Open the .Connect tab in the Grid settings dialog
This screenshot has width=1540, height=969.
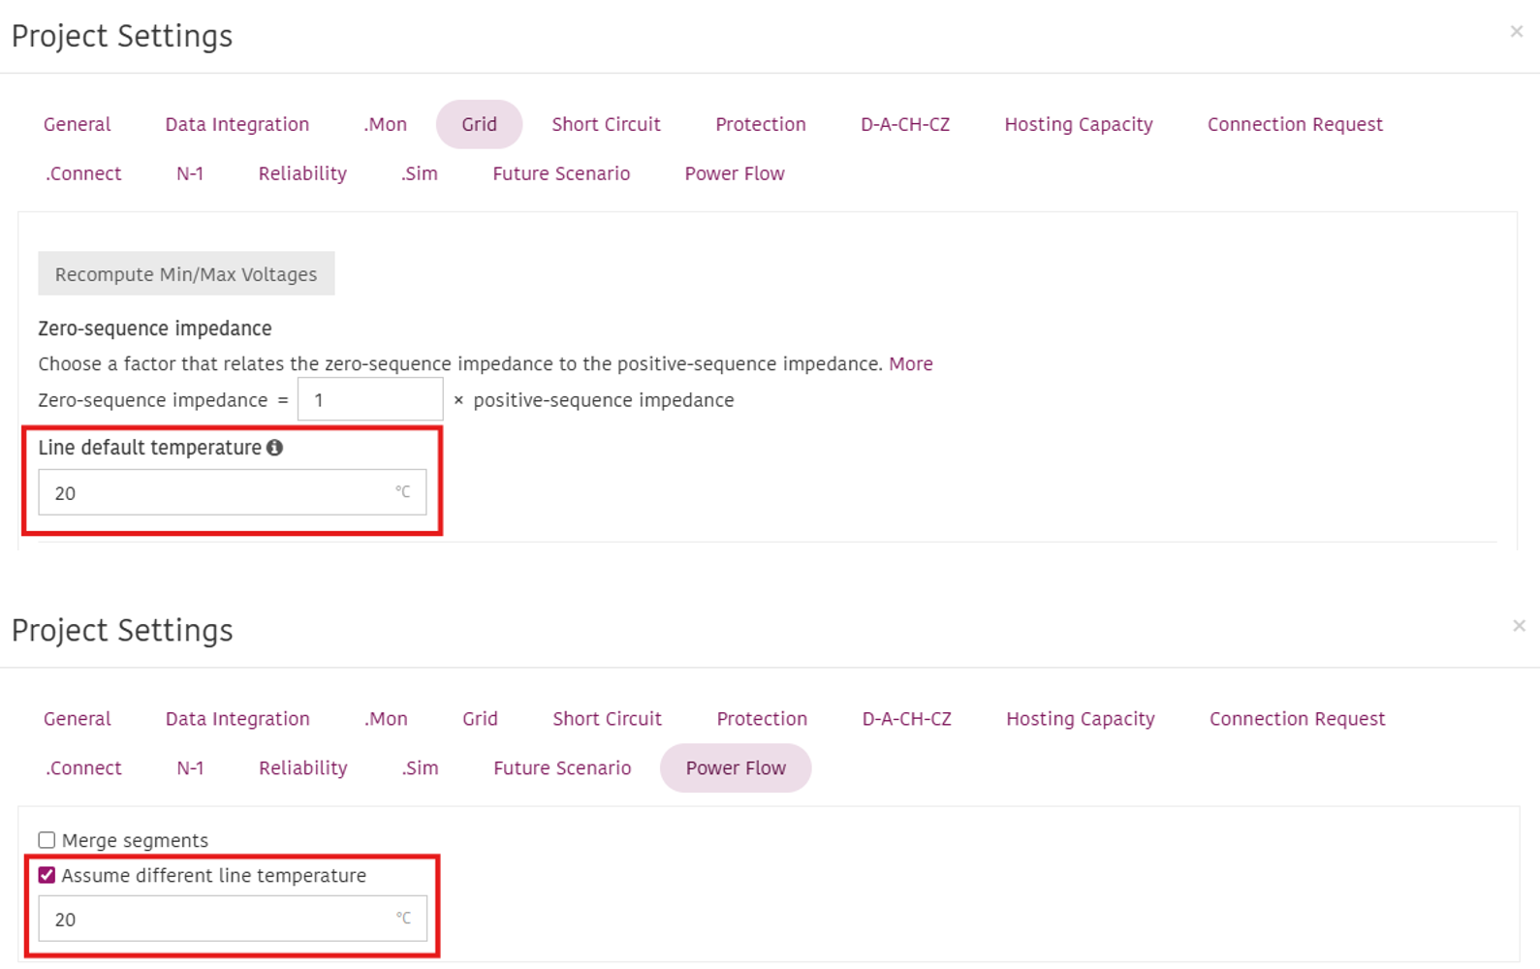click(x=83, y=173)
